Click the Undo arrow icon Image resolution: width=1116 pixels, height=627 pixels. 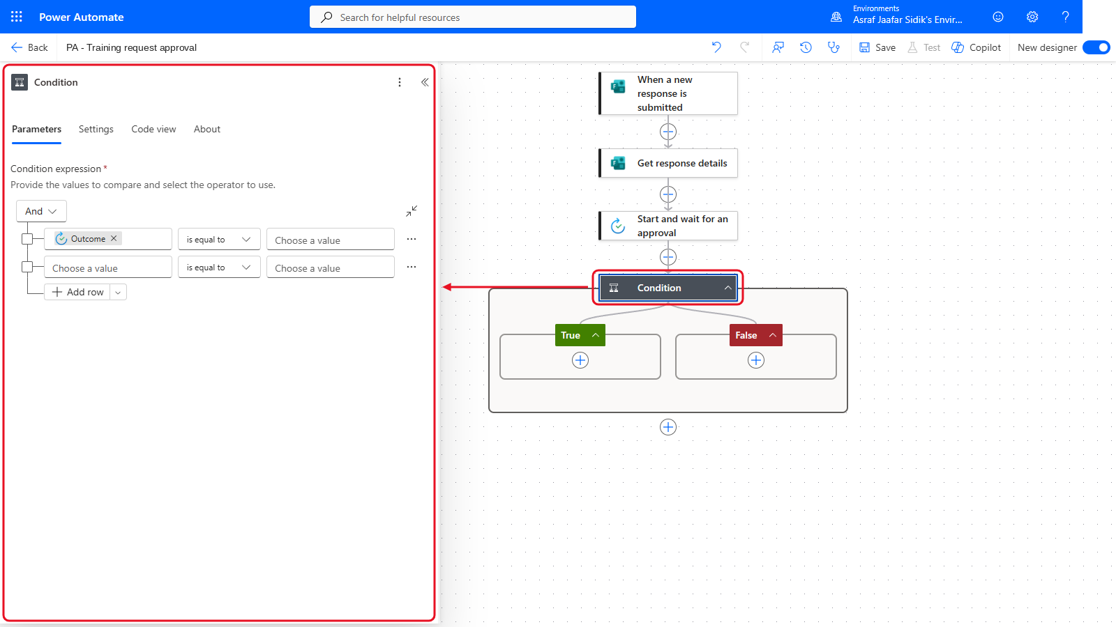[716, 47]
